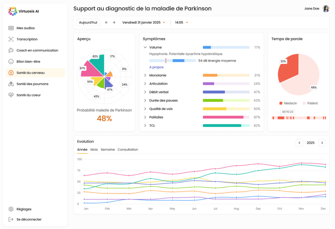Expand the Palilalies symptom row
Viewport: 335px width, 229px height.
(x=145, y=117)
